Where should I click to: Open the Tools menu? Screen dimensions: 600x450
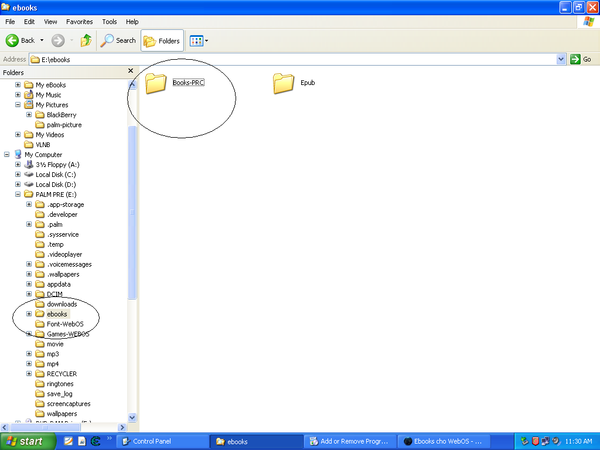click(109, 22)
